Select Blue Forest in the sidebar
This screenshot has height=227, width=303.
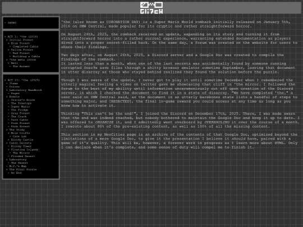[20, 43]
